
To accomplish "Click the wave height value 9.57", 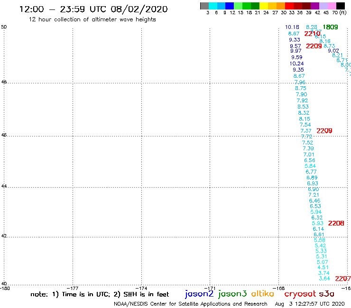I will [x=295, y=46].
